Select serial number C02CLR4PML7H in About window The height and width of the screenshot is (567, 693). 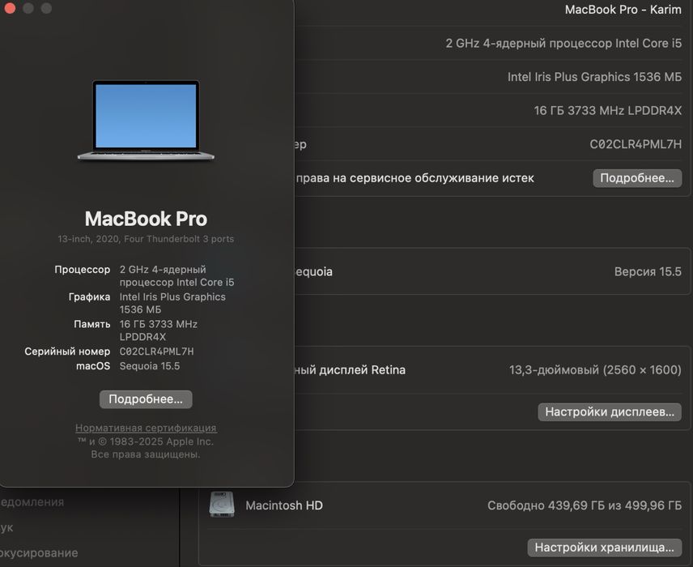click(x=156, y=352)
